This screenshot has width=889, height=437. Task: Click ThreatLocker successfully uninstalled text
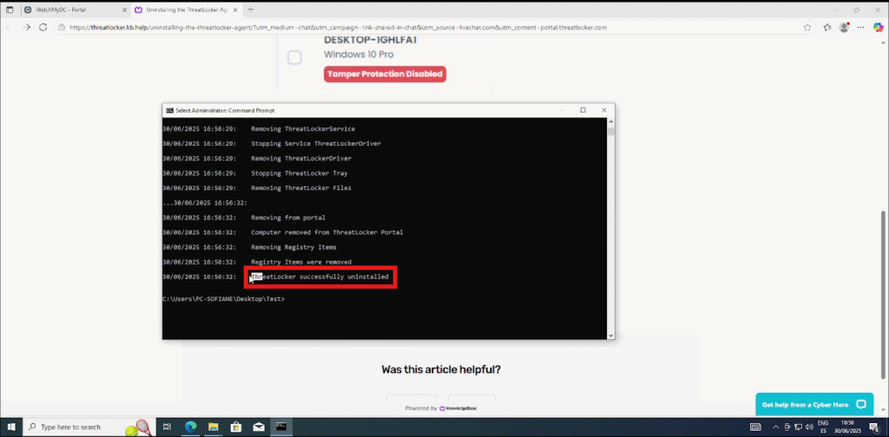pos(319,277)
